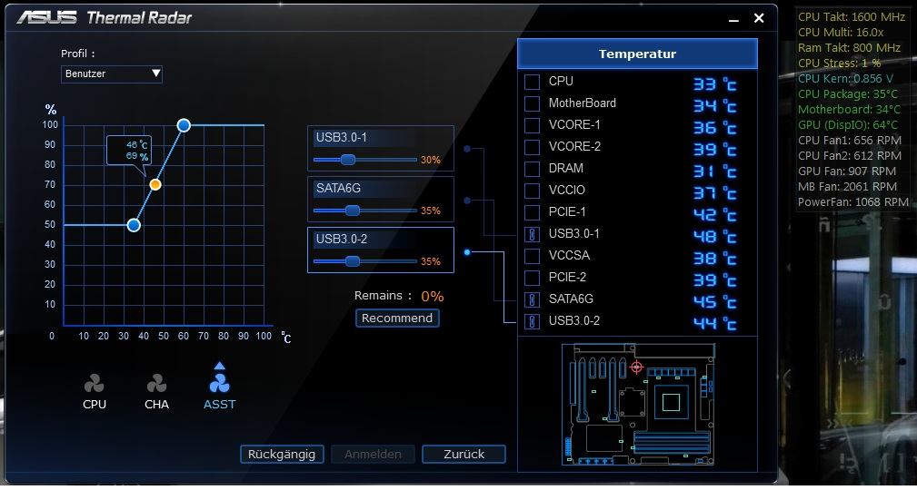Select the ASST assistant fan icon
917x490 pixels.
click(x=219, y=384)
